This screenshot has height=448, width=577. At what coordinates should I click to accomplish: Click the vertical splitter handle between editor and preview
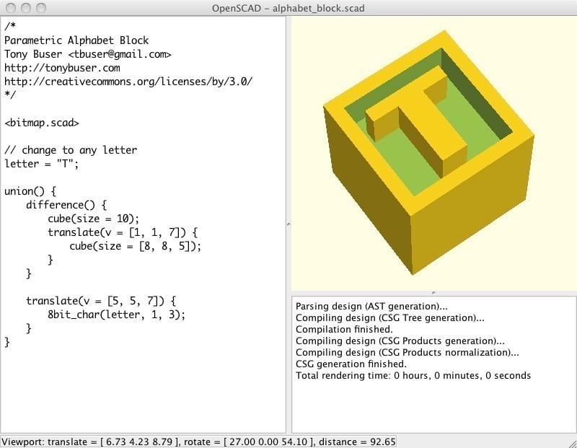288,224
